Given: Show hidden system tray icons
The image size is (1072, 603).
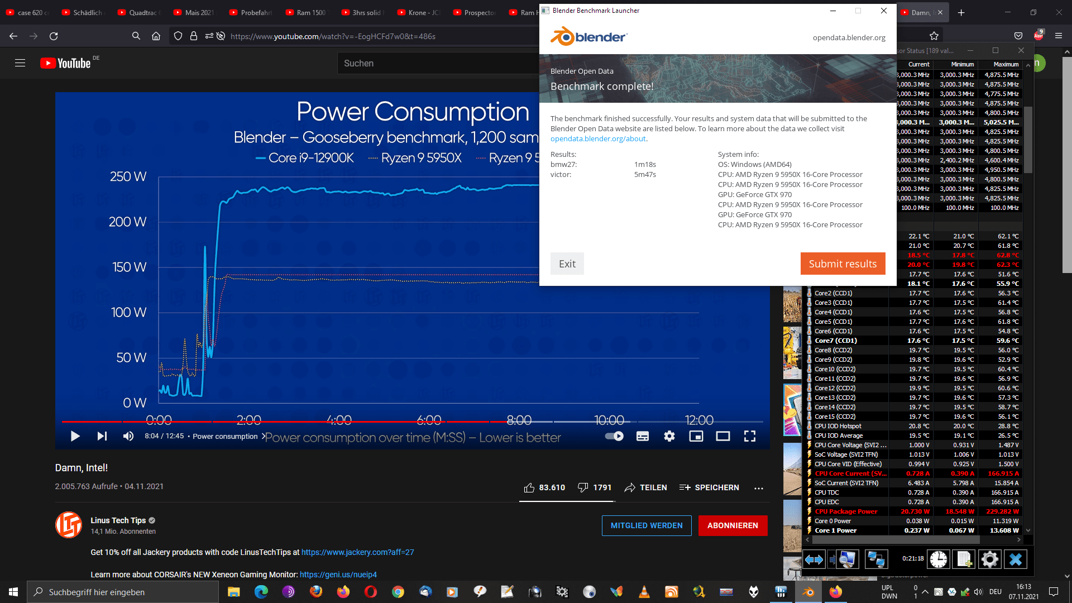Looking at the screenshot, I should tap(925, 592).
